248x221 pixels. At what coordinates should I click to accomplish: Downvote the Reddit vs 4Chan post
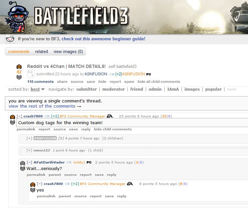[x=19, y=77]
